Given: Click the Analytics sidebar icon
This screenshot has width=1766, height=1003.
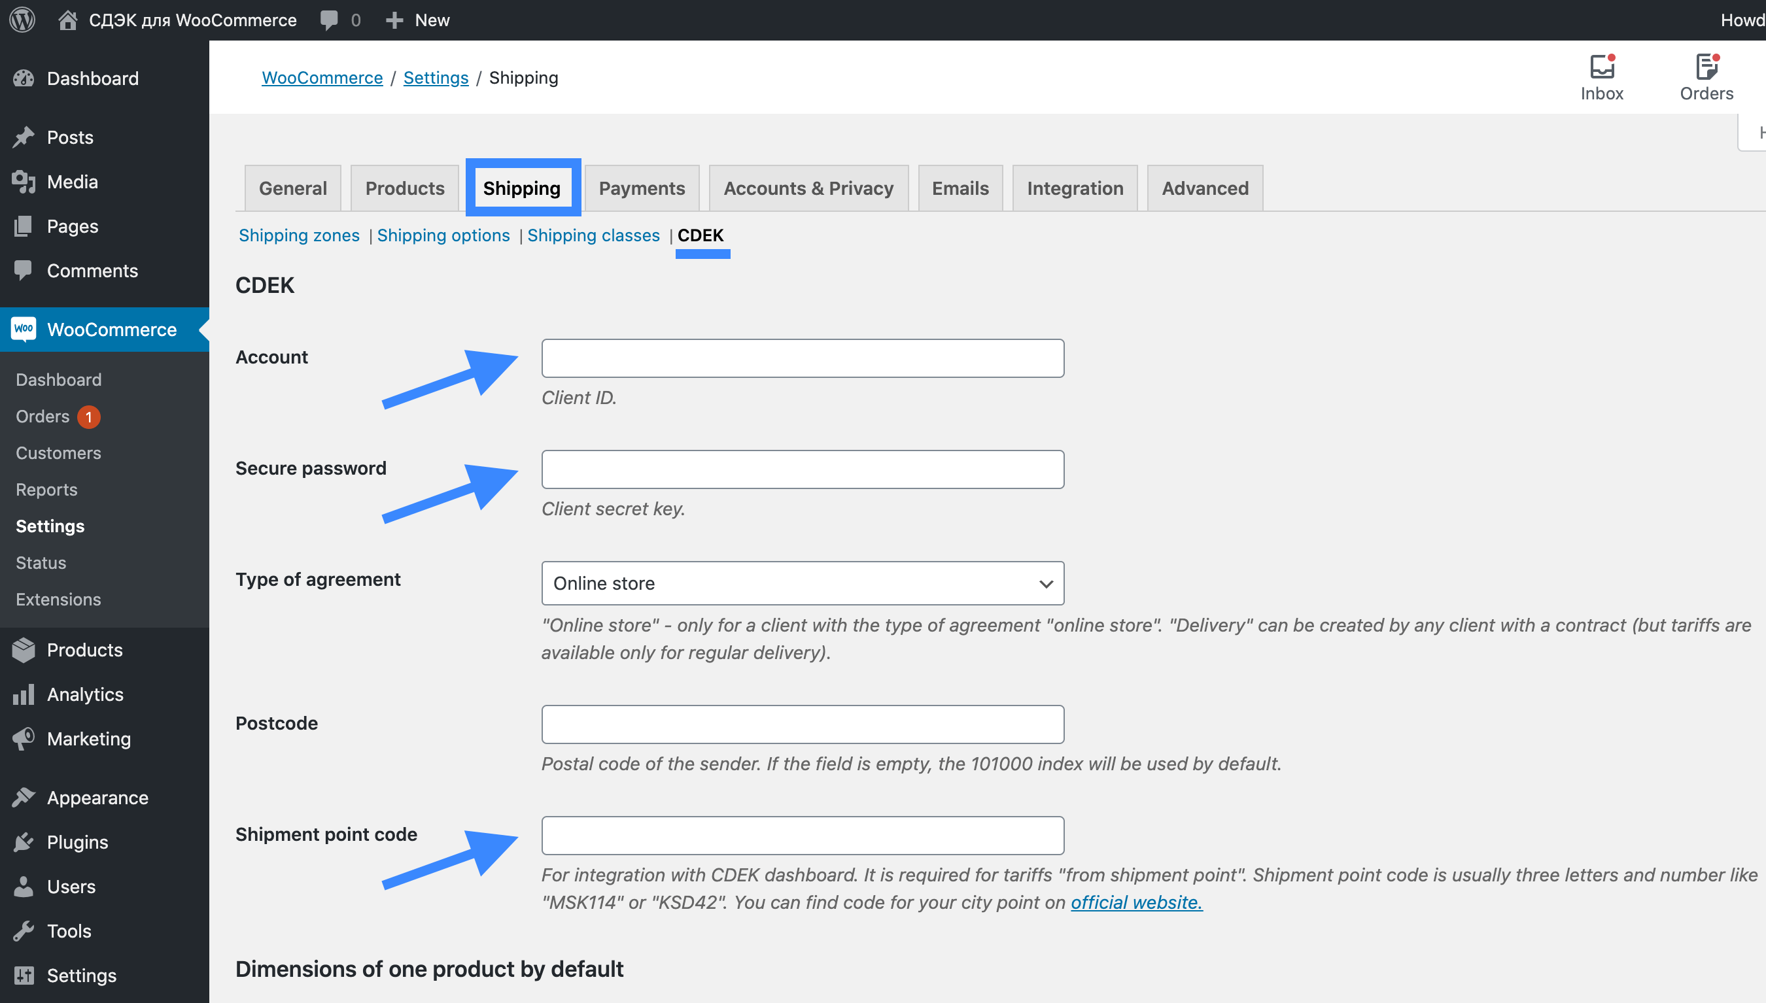Looking at the screenshot, I should click(23, 694).
